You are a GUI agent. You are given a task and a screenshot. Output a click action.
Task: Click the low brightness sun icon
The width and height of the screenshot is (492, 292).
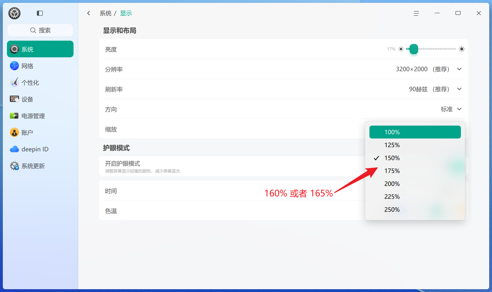(401, 49)
